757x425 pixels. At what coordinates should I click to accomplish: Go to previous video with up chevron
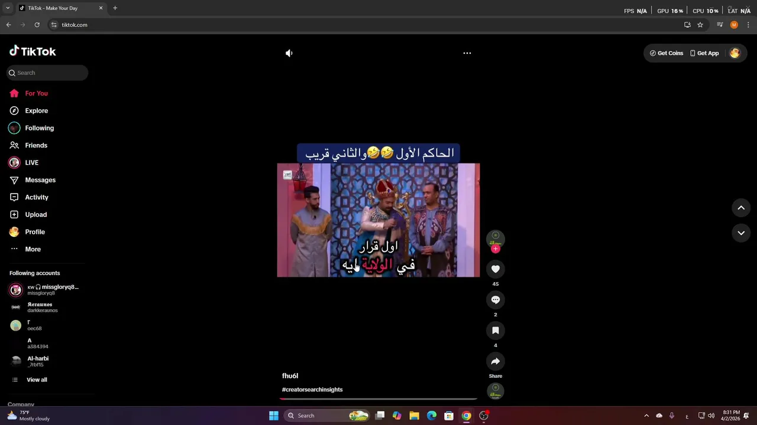pos(741,208)
